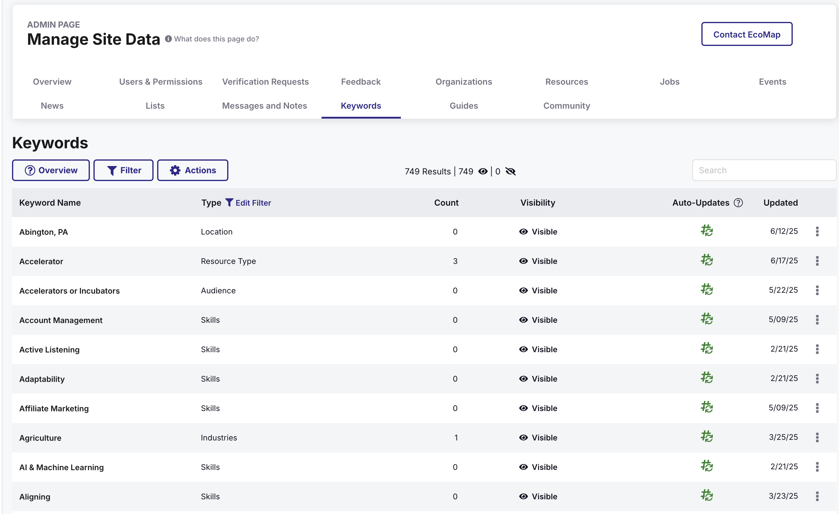Click auto-update icon for Agriculture row
Viewport: 839px width, 514px height.
[x=707, y=437]
